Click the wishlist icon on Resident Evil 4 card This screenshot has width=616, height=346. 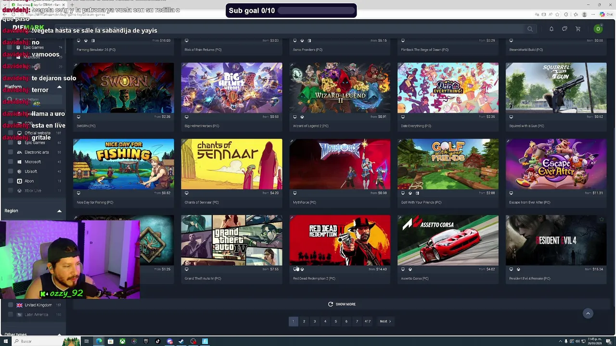pyautogui.click(x=601, y=220)
